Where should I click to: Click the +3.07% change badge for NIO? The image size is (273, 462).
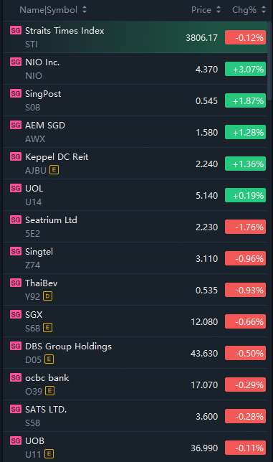point(245,69)
